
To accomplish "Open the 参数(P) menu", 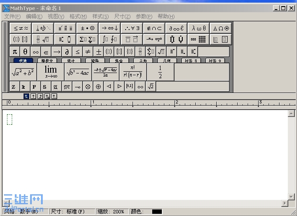I will click(x=144, y=17).
